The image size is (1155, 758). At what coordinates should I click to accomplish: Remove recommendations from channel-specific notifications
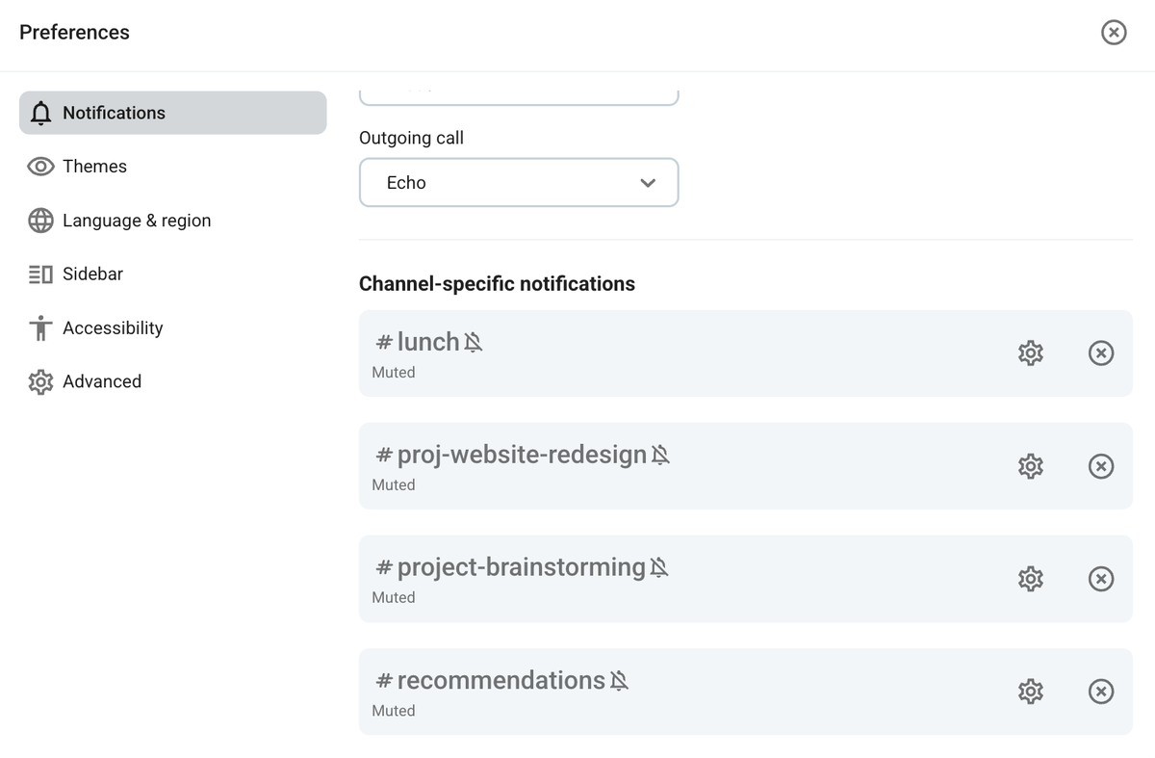[x=1101, y=691]
